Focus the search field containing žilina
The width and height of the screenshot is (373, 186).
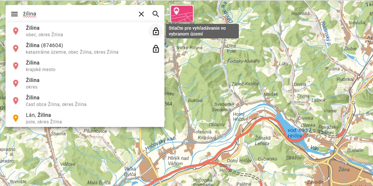tap(78, 14)
